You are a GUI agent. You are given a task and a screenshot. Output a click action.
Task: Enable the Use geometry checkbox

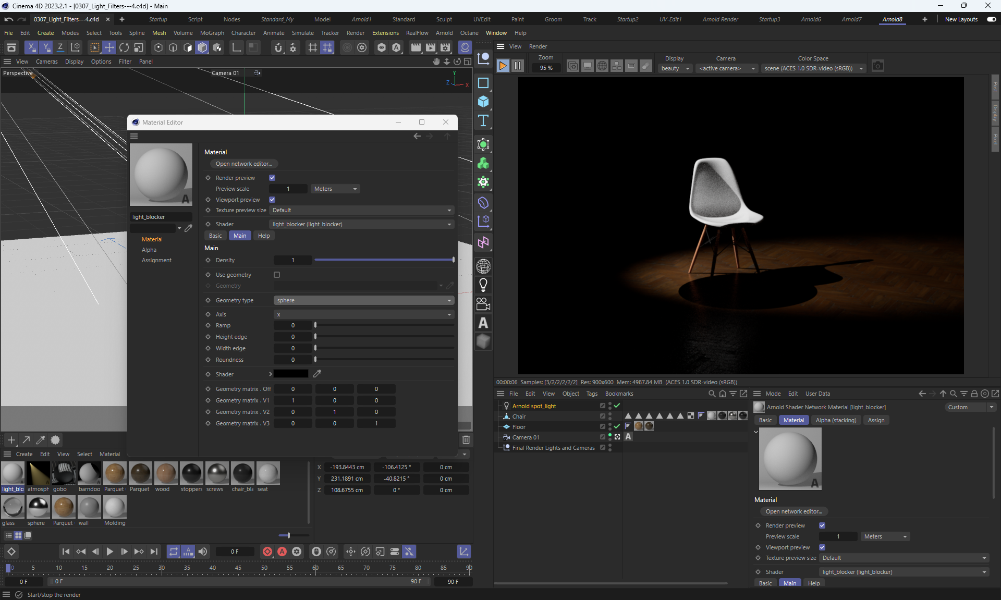point(277,275)
